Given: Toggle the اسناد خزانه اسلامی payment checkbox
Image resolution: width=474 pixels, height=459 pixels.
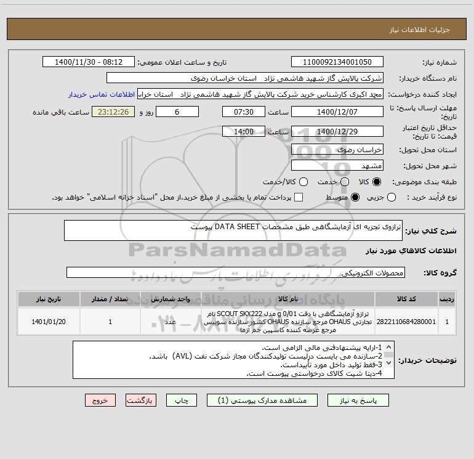Looking at the screenshot, I should [299, 197].
